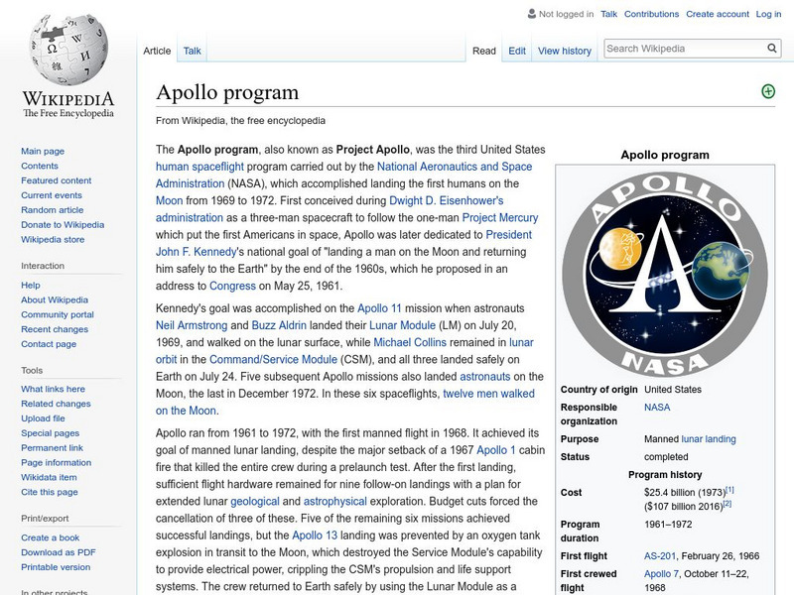Click the Log in link
This screenshot has height=595, width=794.
(768, 14)
